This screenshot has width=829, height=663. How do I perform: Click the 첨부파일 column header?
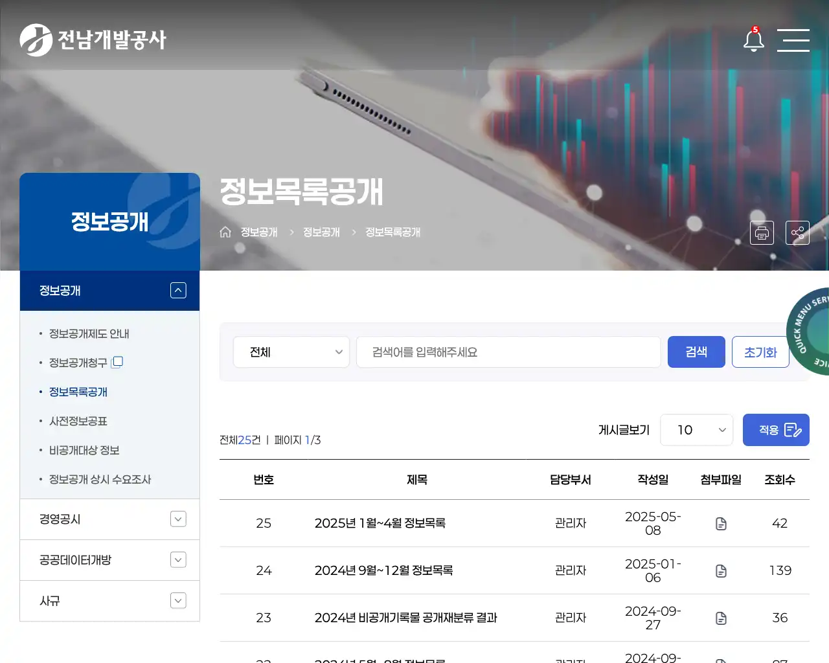(x=721, y=480)
